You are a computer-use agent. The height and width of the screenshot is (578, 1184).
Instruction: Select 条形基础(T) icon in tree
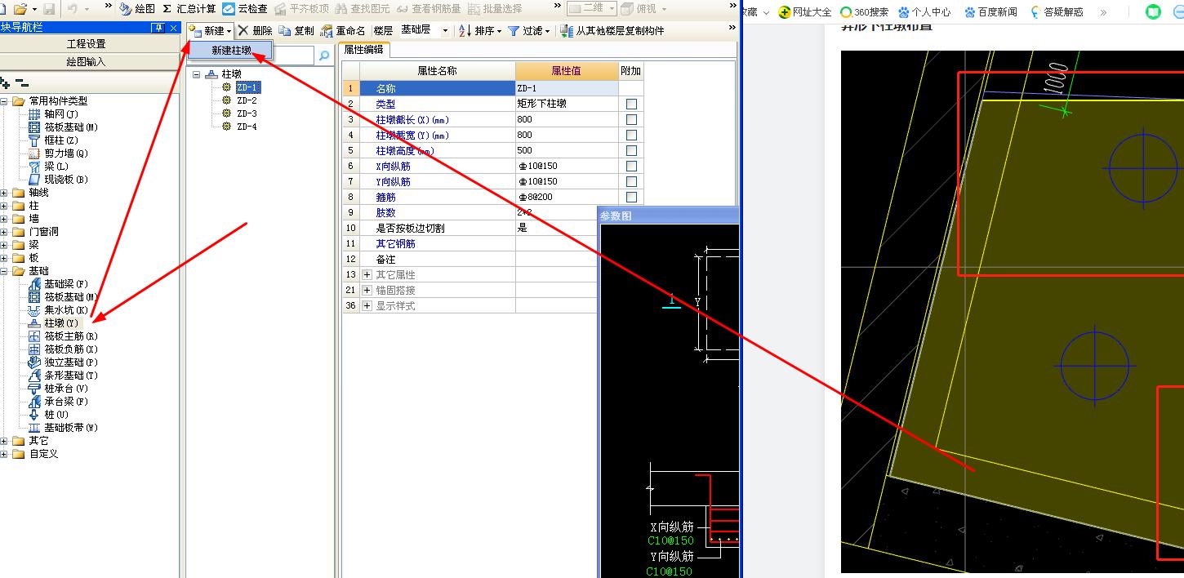click(x=34, y=376)
